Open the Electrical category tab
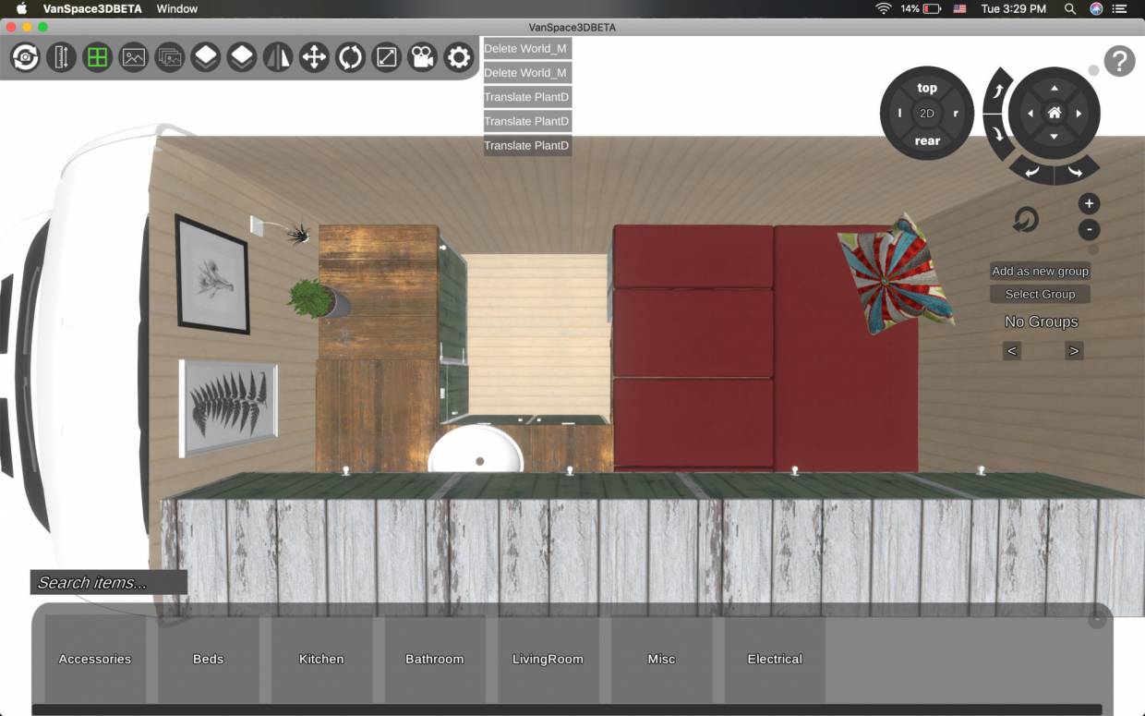Viewport: 1145px width, 716px height. 774,659
